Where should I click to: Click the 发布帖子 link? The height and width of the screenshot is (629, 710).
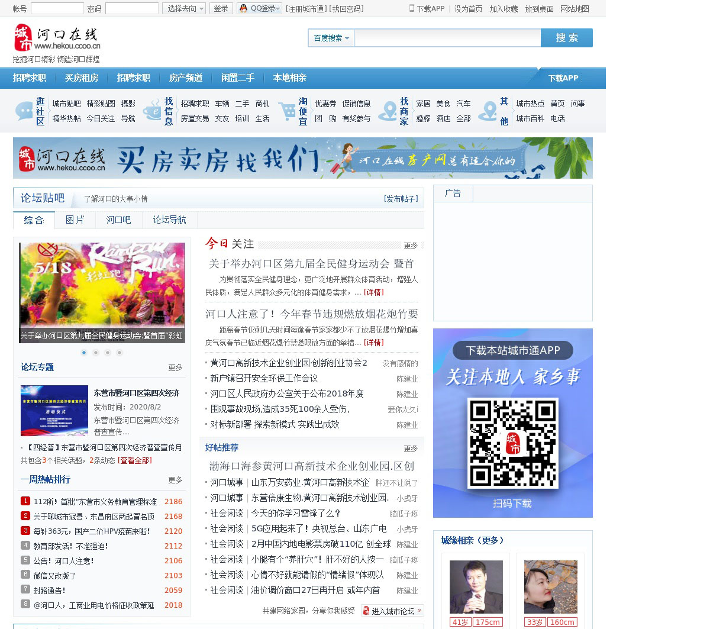(x=401, y=199)
